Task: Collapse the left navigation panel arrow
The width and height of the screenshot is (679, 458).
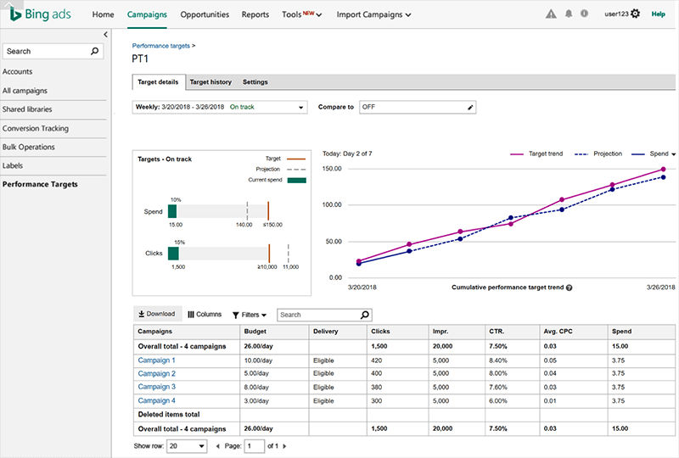Action: pyautogui.click(x=105, y=34)
